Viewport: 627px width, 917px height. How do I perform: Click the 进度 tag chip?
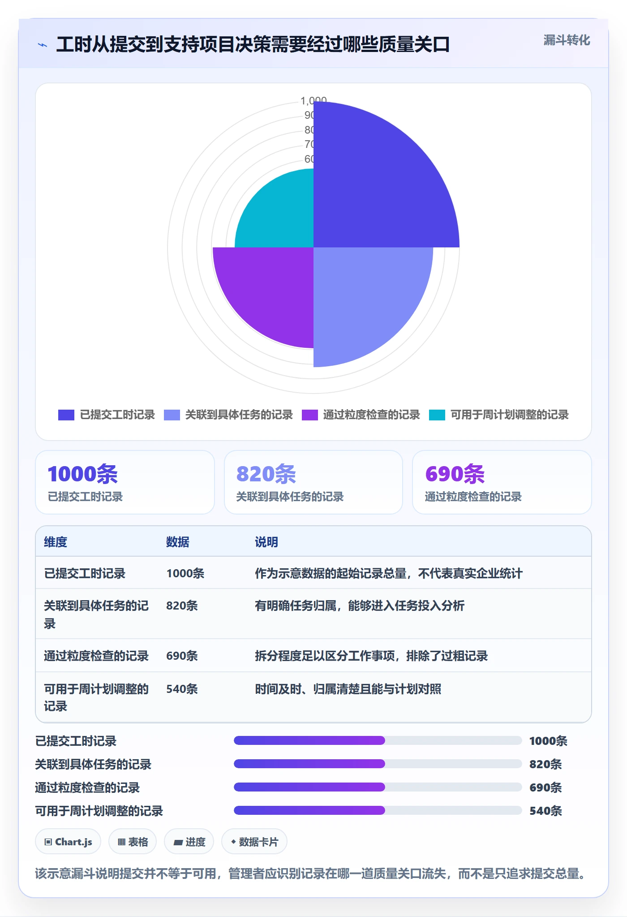189,842
